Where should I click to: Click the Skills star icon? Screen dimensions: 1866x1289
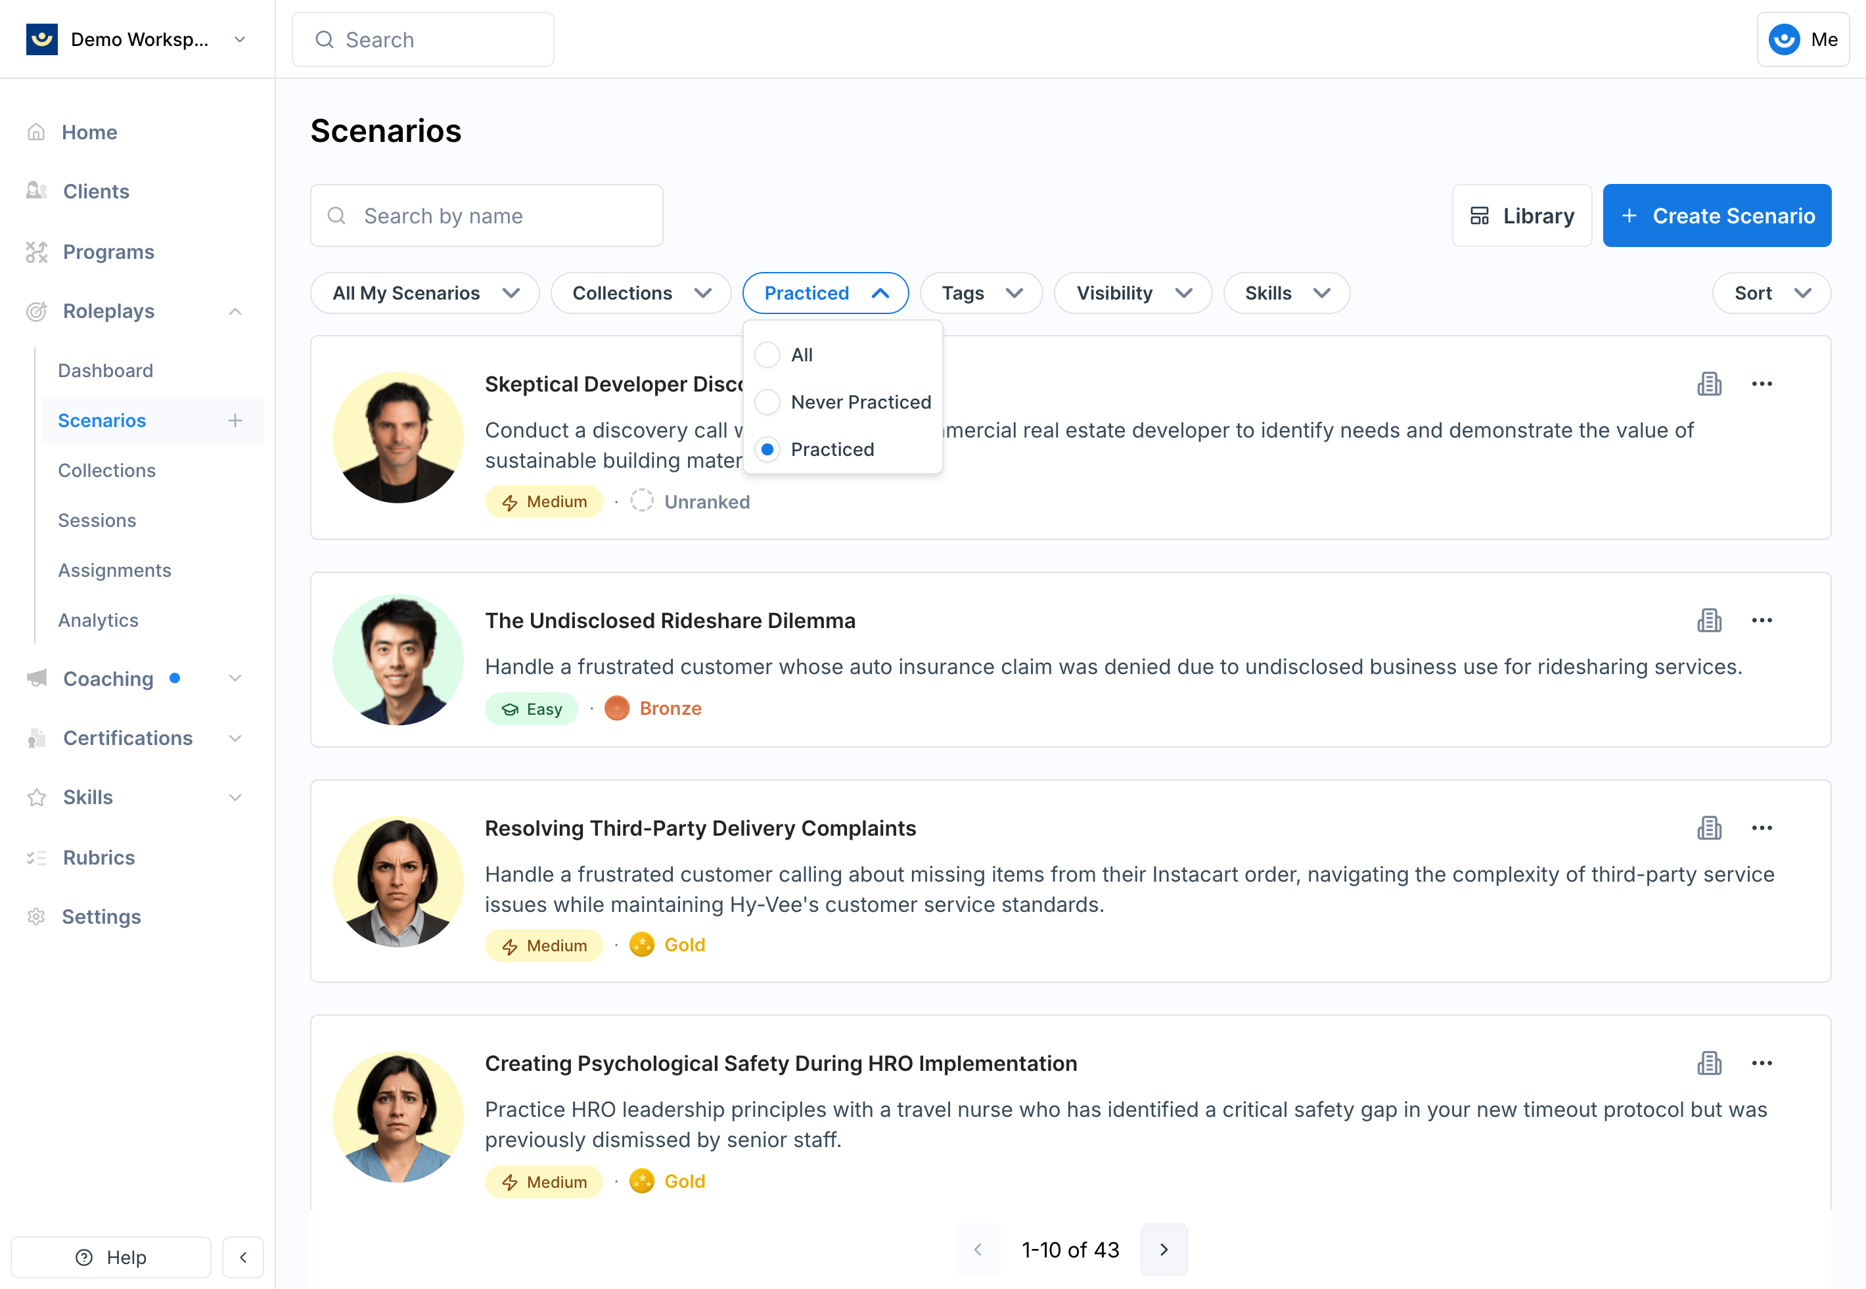(36, 798)
